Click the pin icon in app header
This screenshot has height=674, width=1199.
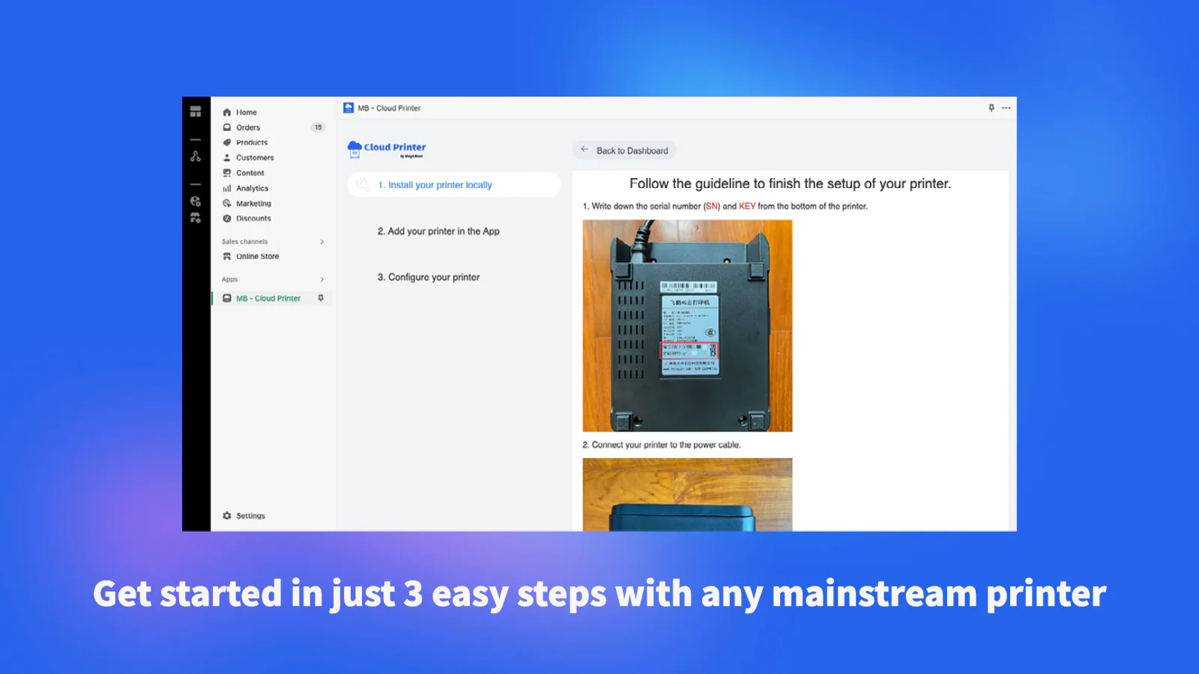coord(991,108)
